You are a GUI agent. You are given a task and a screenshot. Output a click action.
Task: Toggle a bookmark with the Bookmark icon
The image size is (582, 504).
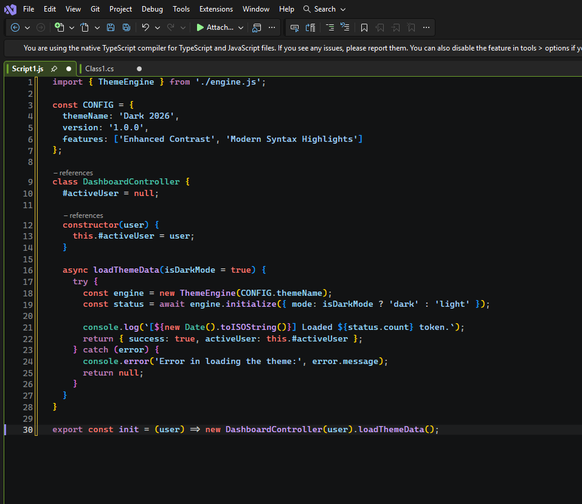[364, 28]
